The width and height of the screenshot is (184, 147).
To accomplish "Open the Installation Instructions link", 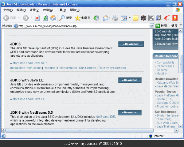I will tap(26, 68).
